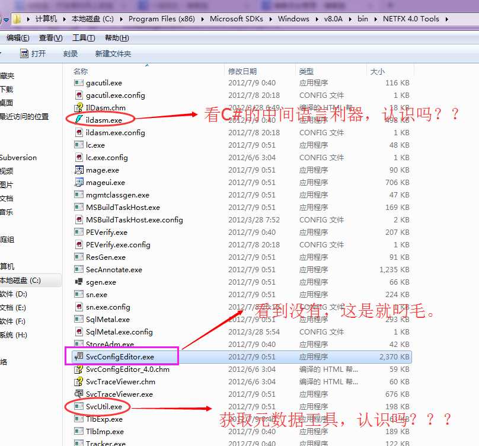
Task: Select the SqlMetal.exe.config file name
Action: 119,332
